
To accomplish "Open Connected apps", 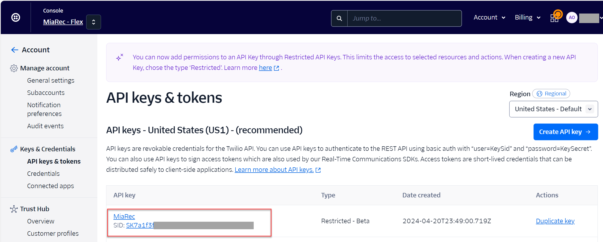I will point(50,186).
